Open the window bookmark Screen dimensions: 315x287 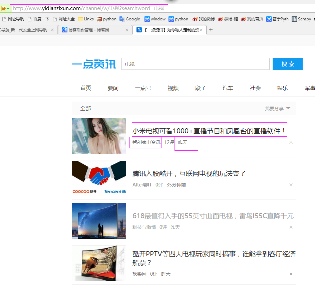click(155, 19)
